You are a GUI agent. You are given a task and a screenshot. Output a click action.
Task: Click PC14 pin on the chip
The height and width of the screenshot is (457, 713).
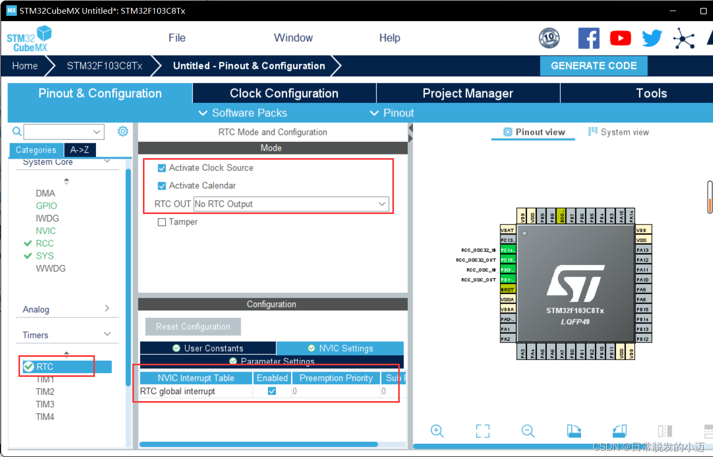click(508, 250)
